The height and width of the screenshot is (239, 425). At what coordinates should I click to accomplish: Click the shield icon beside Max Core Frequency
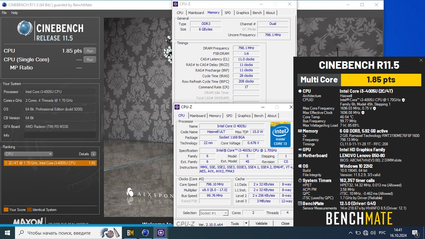[374, 109]
